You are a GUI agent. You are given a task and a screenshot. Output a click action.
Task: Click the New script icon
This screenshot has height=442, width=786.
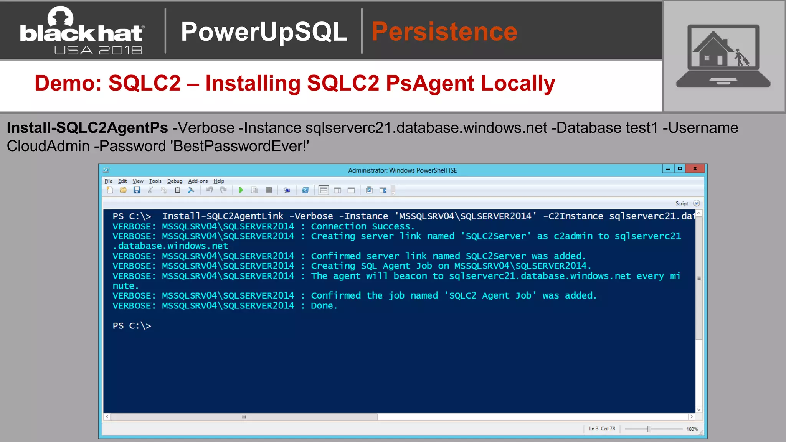point(110,190)
